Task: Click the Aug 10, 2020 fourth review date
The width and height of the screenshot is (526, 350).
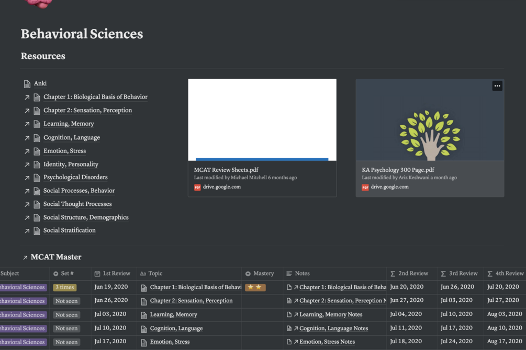Action: (505, 327)
